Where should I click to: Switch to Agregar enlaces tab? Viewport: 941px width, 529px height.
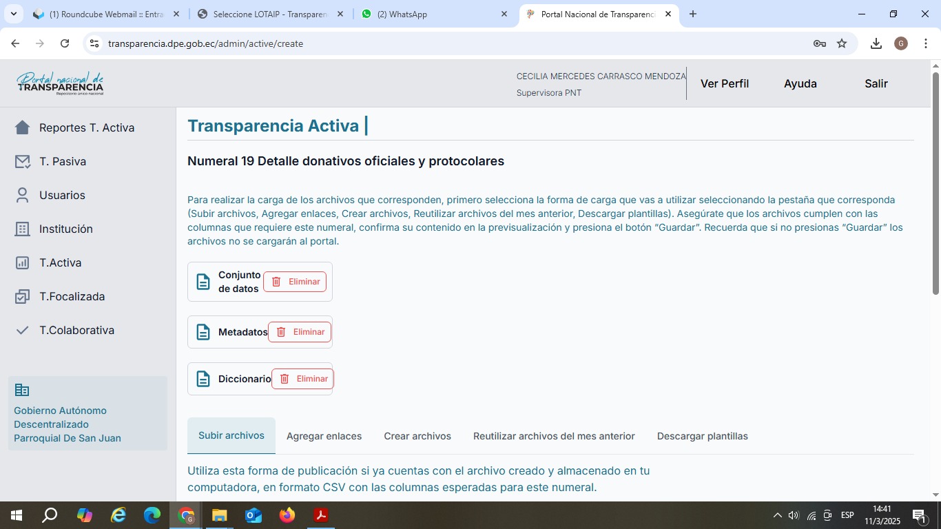(324, 436)
